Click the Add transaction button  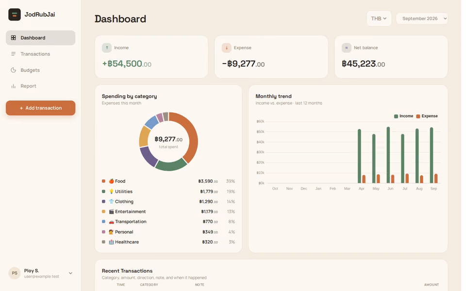point(40,108)
